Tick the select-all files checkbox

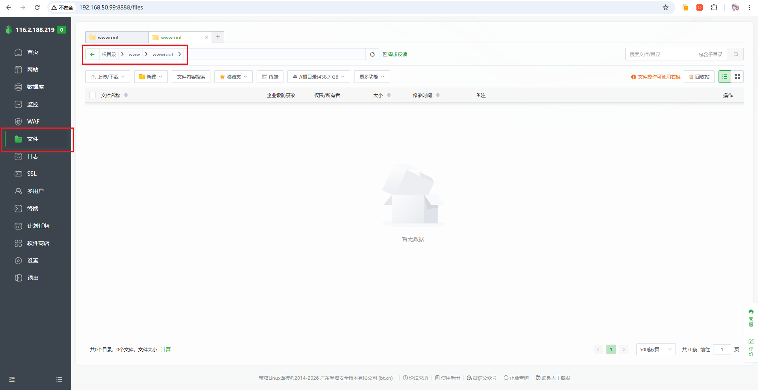tap(92, 95)
